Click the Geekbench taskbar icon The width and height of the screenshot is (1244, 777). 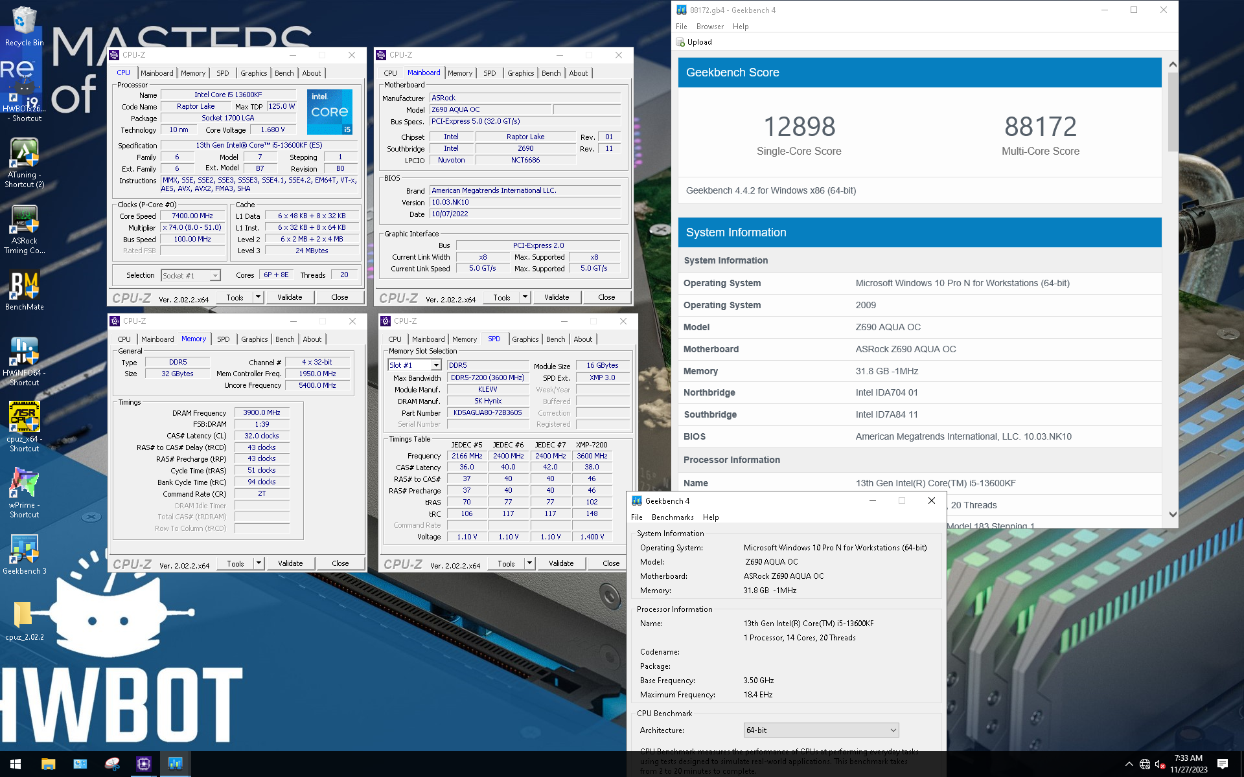[x=175, y=764]
